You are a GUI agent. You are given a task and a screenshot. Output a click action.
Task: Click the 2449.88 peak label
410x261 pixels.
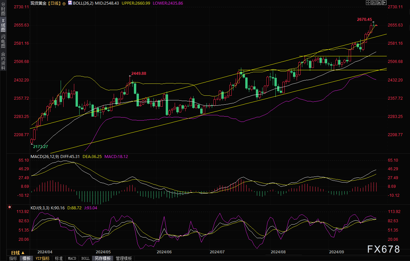(x=139, y=73)
